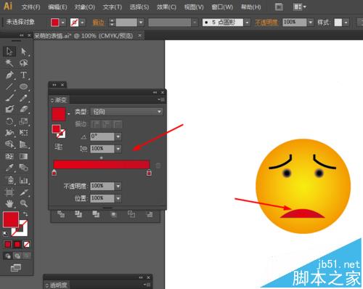Expand the aspect ratio dropdown

click(x=118, y=149)
